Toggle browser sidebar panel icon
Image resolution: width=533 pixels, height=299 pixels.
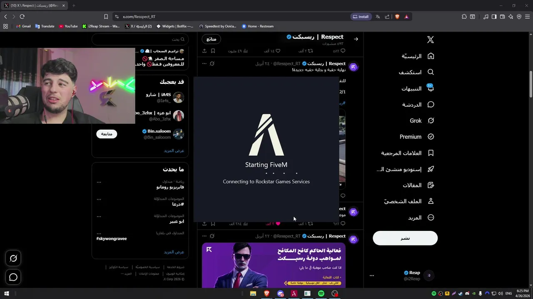click(494, 17)
